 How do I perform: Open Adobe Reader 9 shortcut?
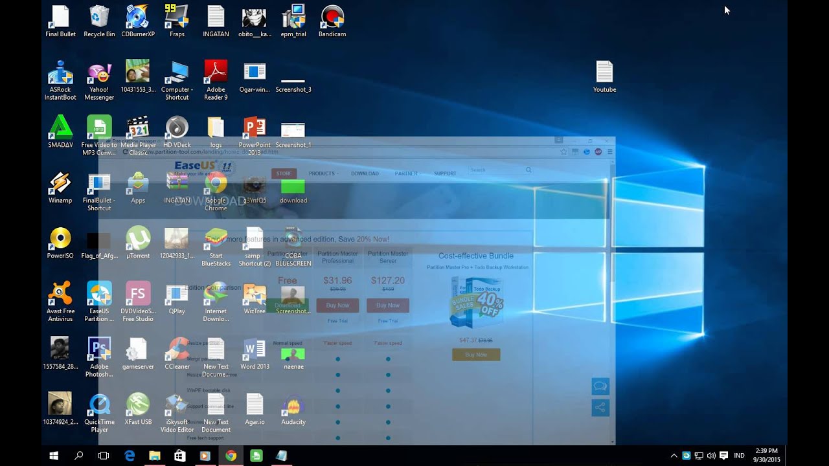click(216, 80)
